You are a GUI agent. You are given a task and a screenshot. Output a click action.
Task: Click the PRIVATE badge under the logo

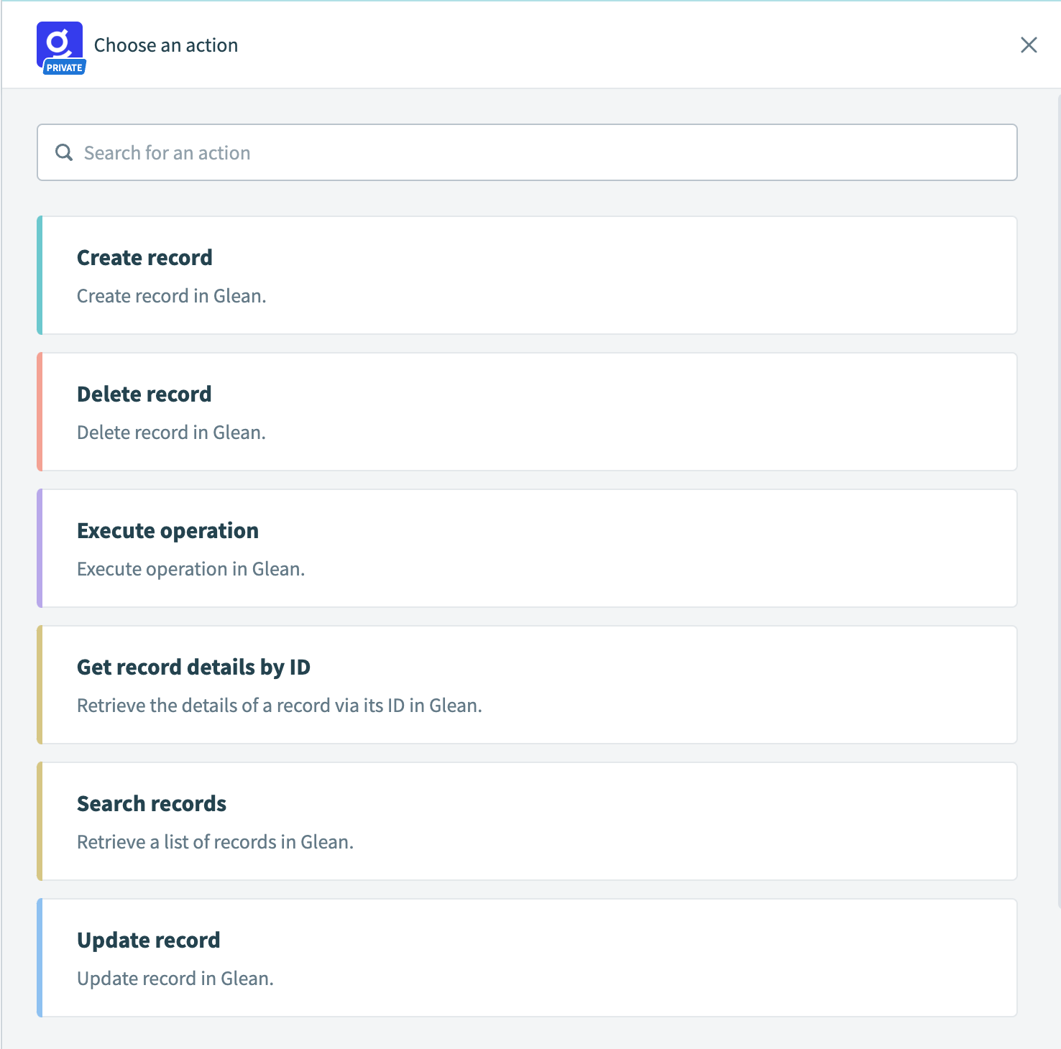click(64, 68)
